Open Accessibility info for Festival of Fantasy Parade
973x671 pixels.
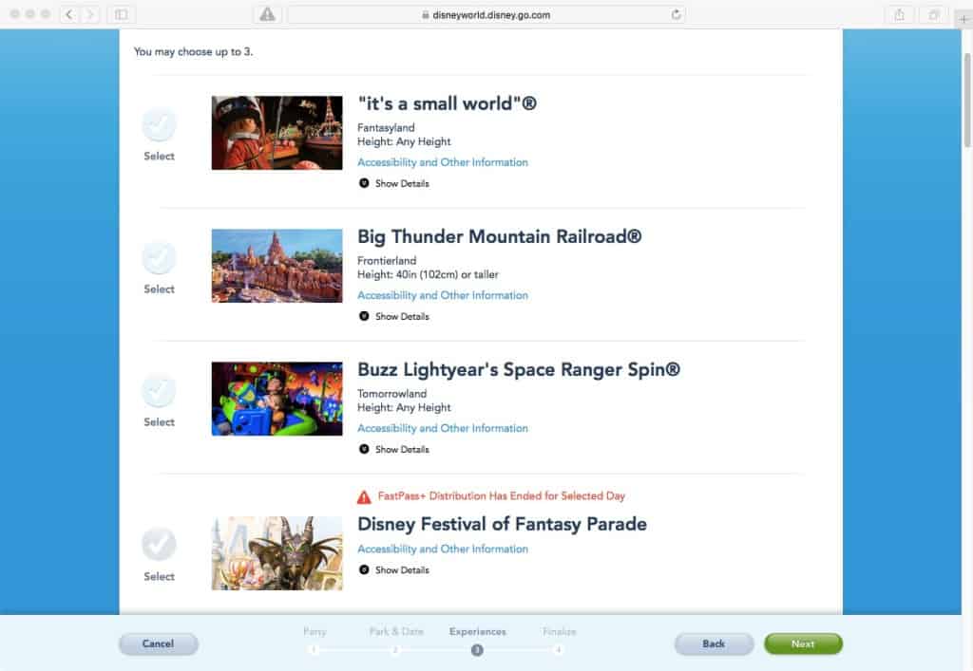click(443, 549)
